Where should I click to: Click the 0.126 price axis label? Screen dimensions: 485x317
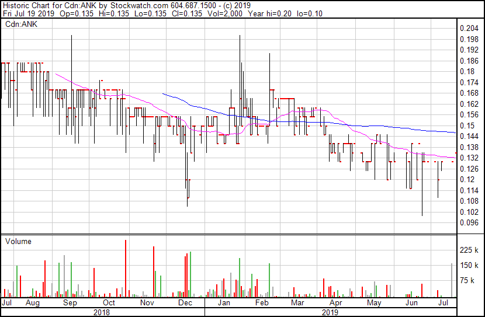pyautogui.click(x=469, y=169)
